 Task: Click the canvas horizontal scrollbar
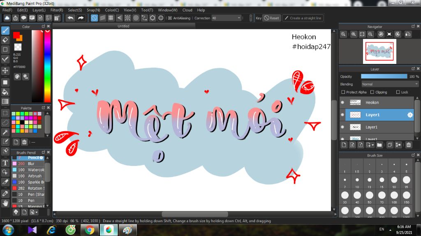click(194, 214)
